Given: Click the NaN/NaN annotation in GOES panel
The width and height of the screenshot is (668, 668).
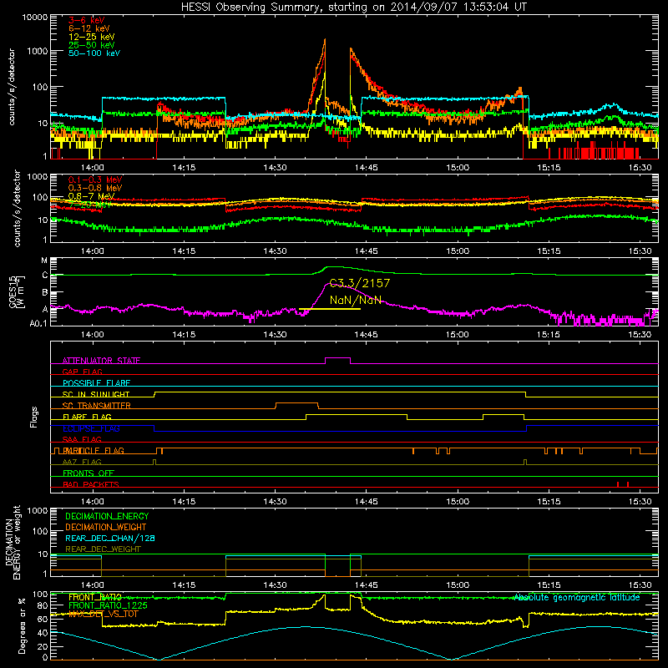Looking at the screenshot, I should click(356, 300).
